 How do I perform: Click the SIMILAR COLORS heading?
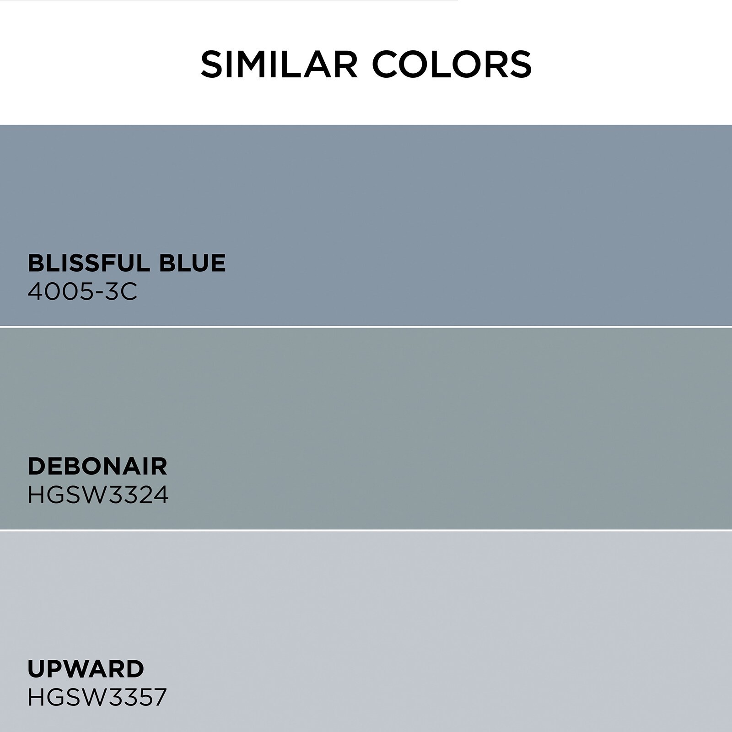point(366,64)
